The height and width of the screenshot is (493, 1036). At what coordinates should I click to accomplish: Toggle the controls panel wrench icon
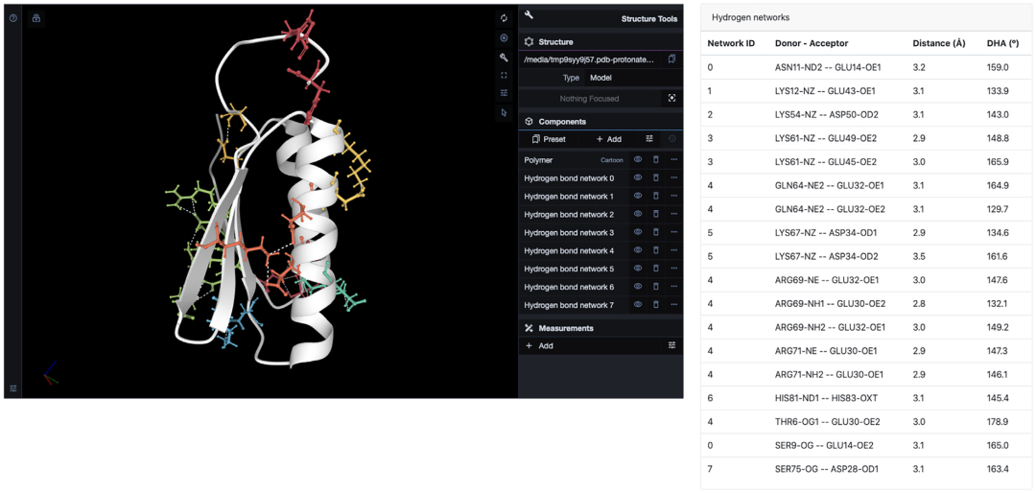pyautogui.click(x=505, y=57)
